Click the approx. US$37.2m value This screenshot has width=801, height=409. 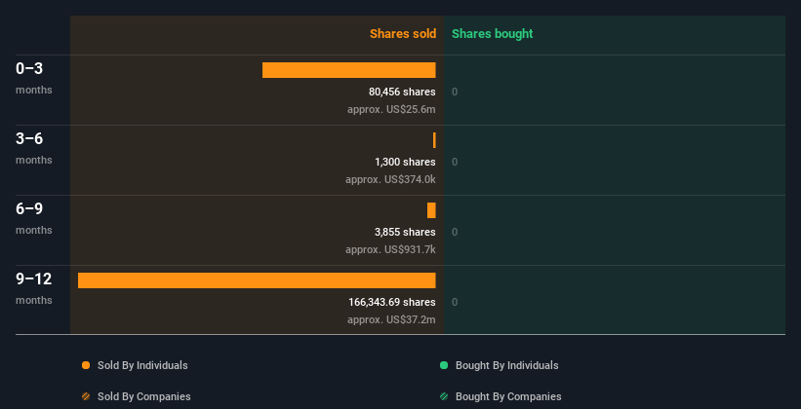[x=391, y=319]
